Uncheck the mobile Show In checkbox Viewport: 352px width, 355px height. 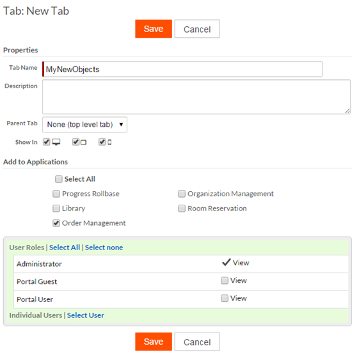(x=102, y=142)
